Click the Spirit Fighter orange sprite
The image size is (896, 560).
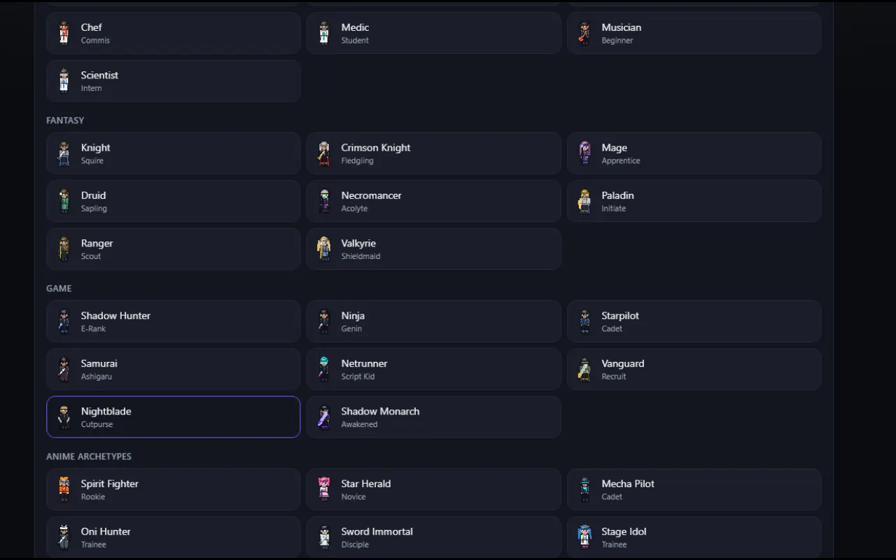coord(64,489)
